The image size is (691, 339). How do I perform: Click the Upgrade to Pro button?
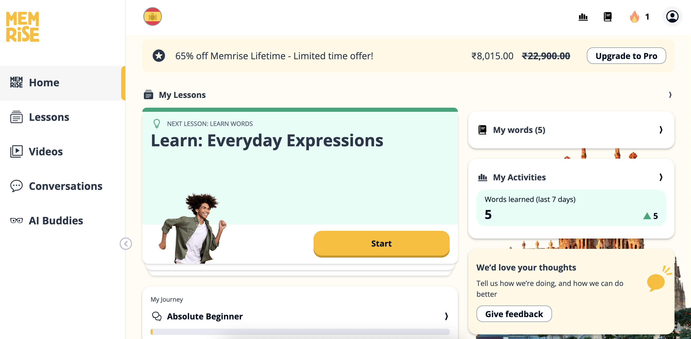click(x=626, y=56)
